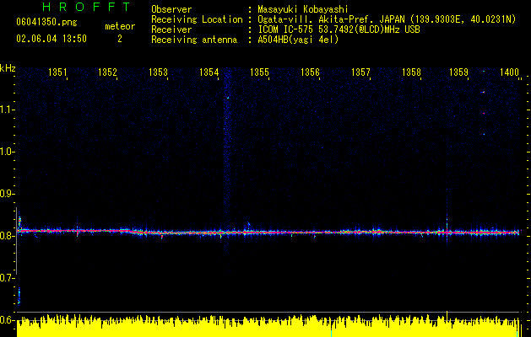Click the 1359 time marker
Screen dimensions: 531x337
(458, 72)
